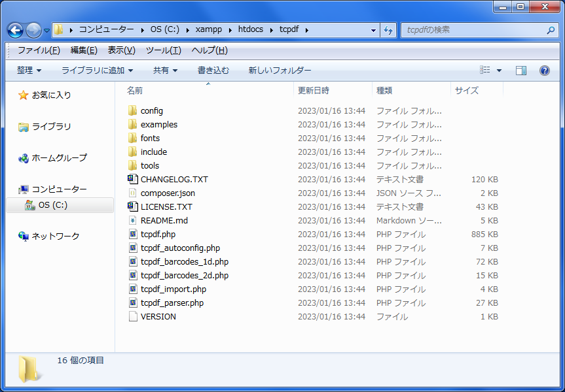Select お気に入り in the navigation pane
This screenshot has height=392, width=565.
pos(45,95)
